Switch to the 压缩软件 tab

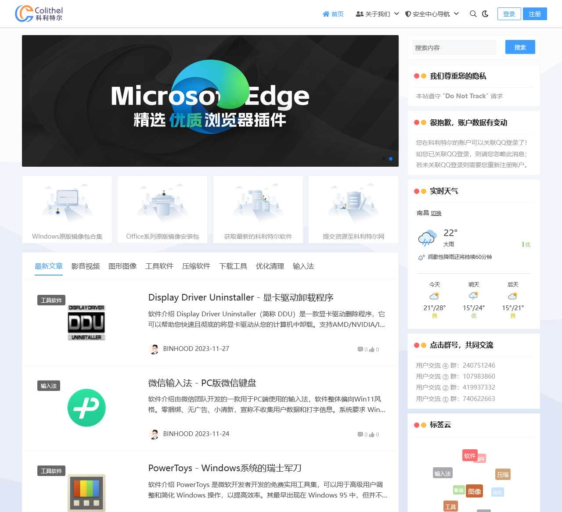(x=196, y=266)
